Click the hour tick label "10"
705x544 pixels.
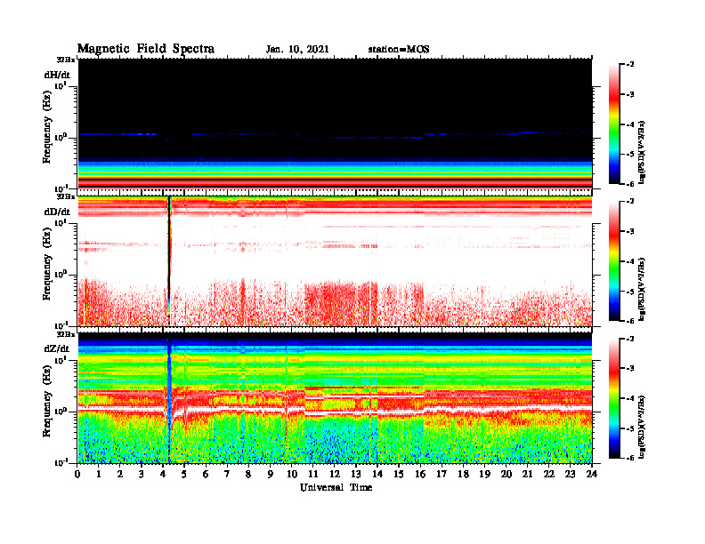pyautogui.click(x=292, y=474)
